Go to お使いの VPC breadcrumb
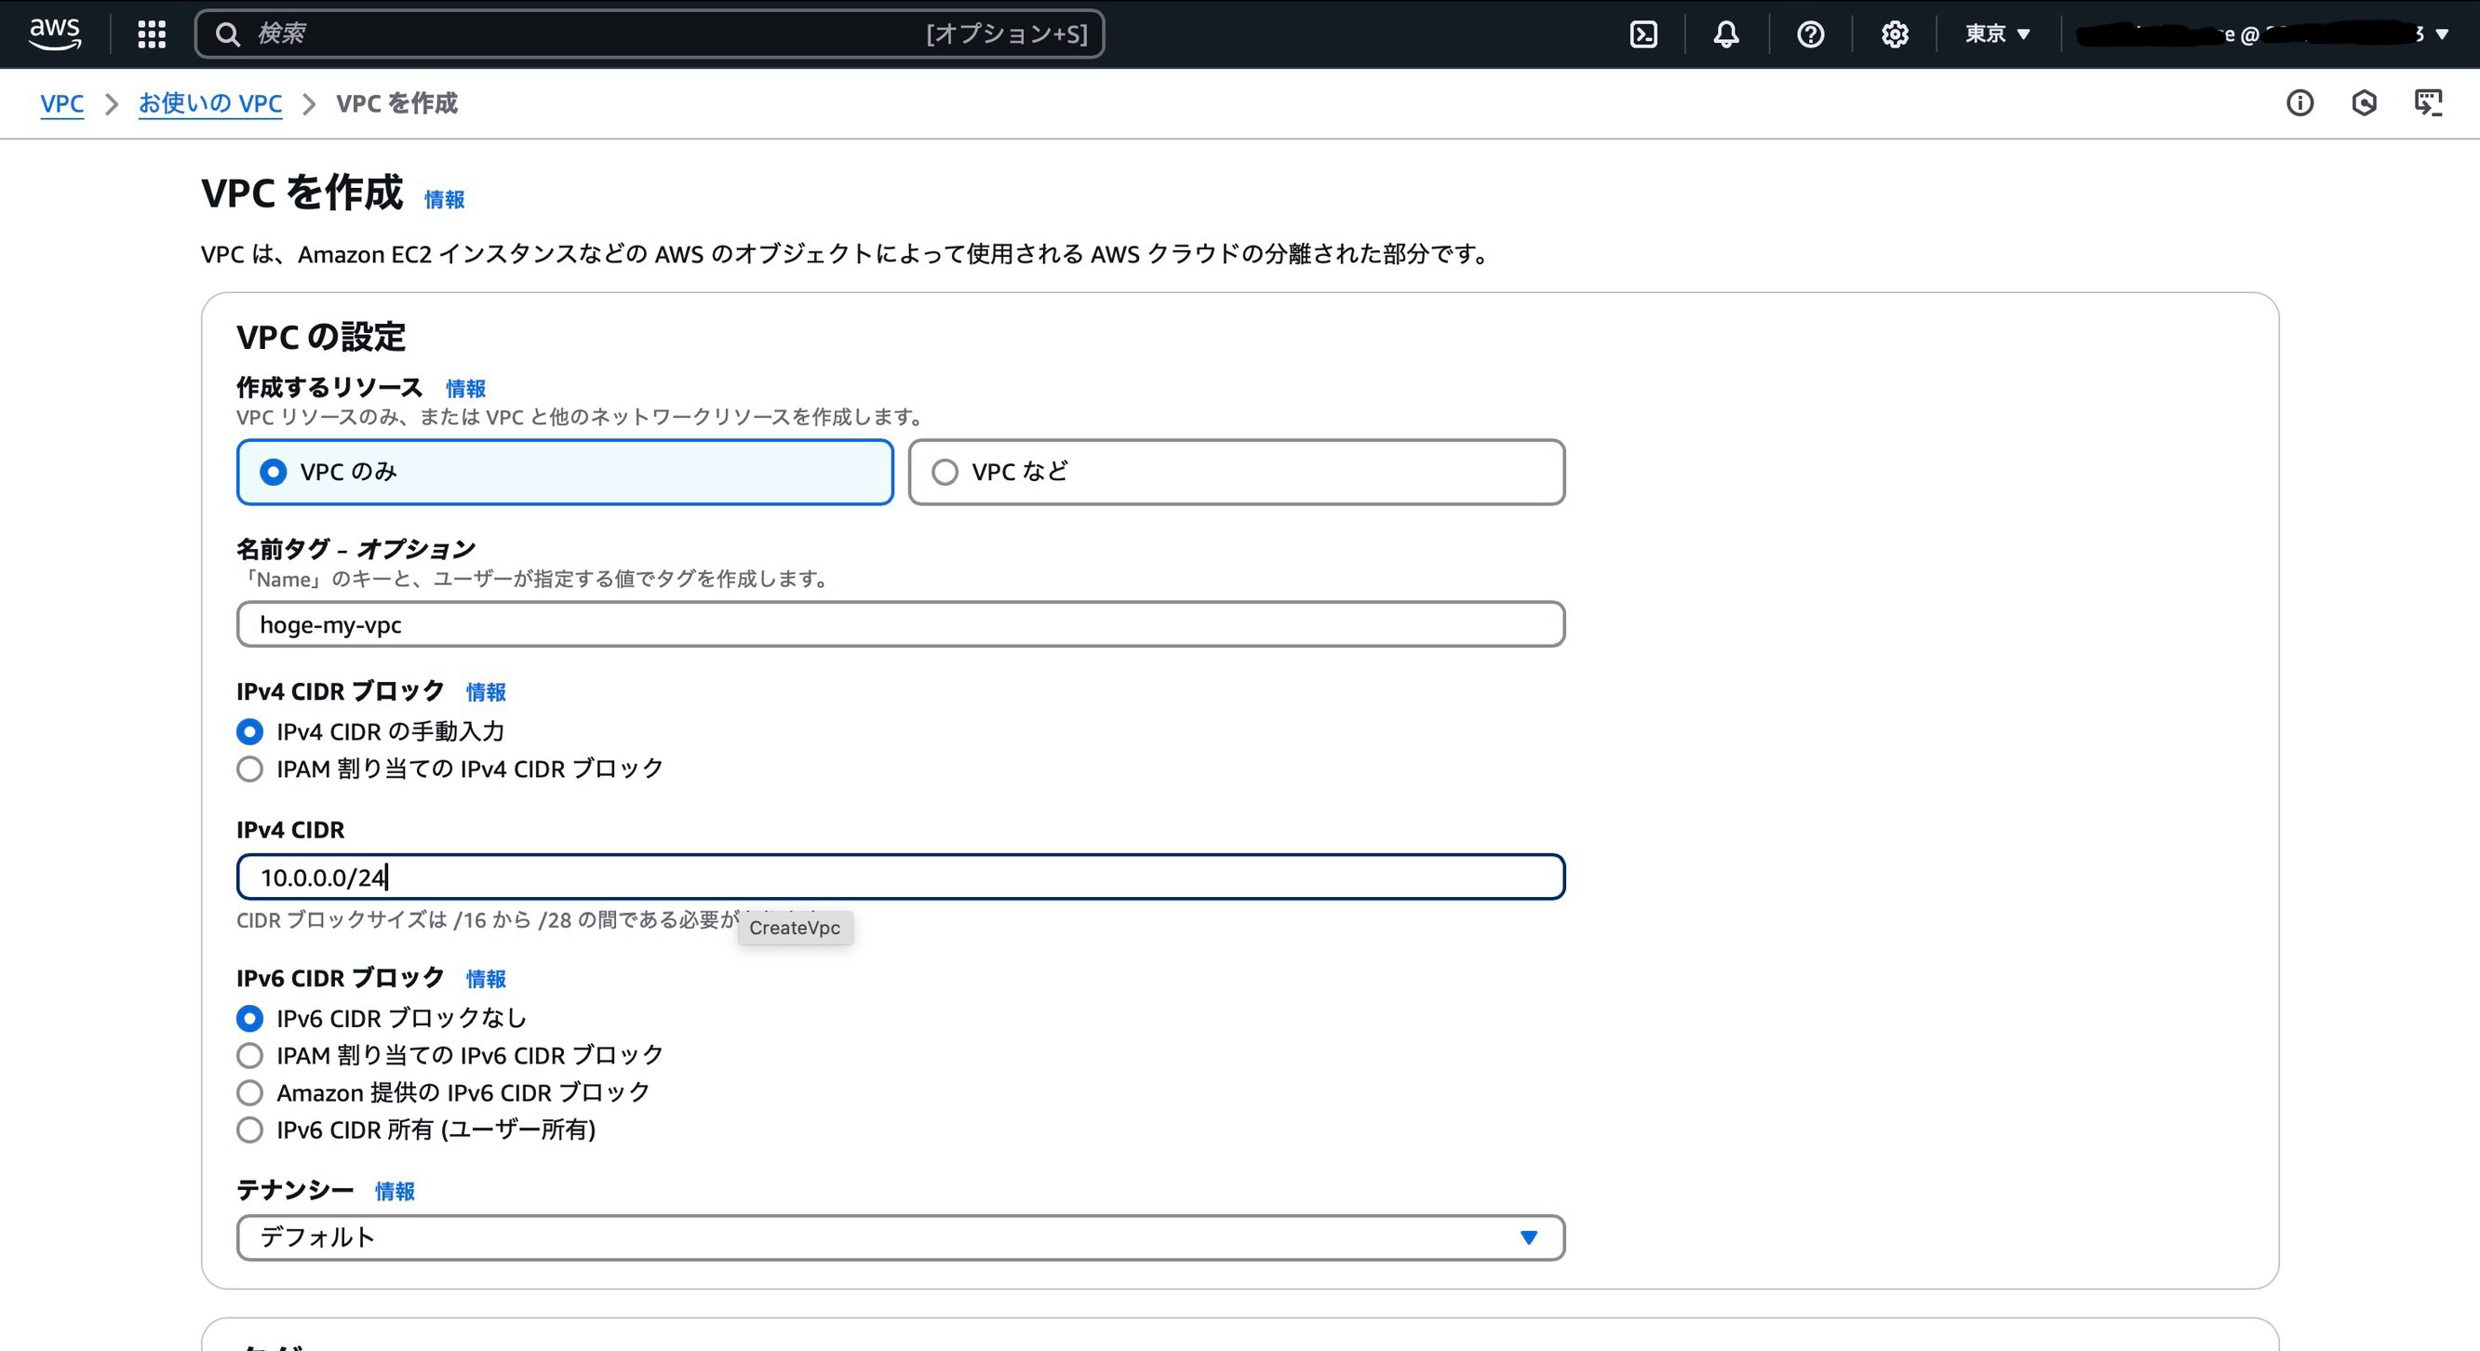2480x1351 pixels. [210, 103]
